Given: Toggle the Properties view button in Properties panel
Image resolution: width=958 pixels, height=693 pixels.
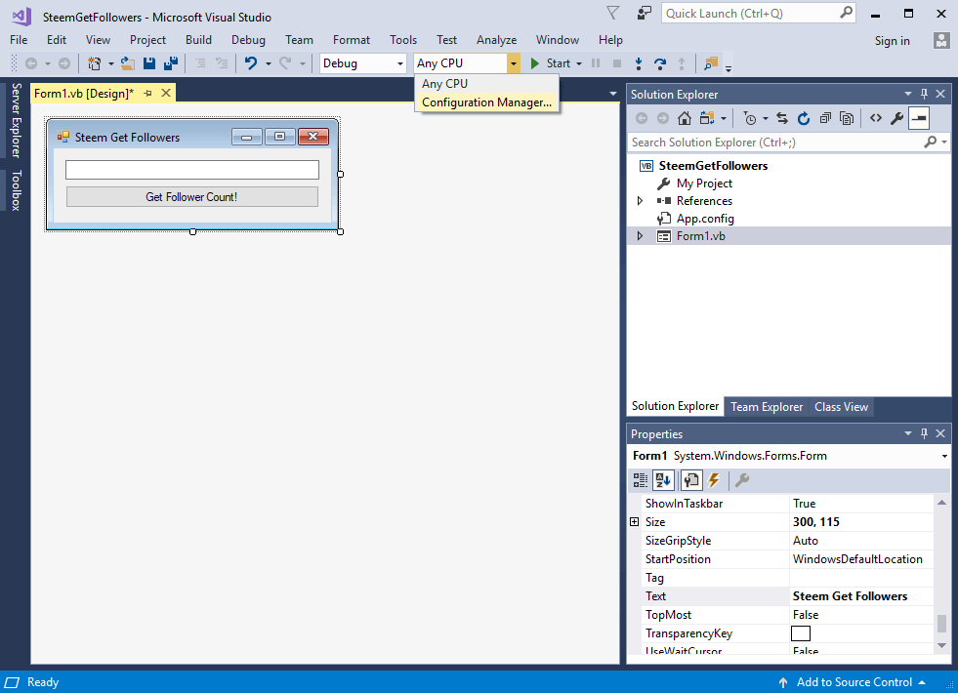Looking at the screenshot, I should 691,480.
